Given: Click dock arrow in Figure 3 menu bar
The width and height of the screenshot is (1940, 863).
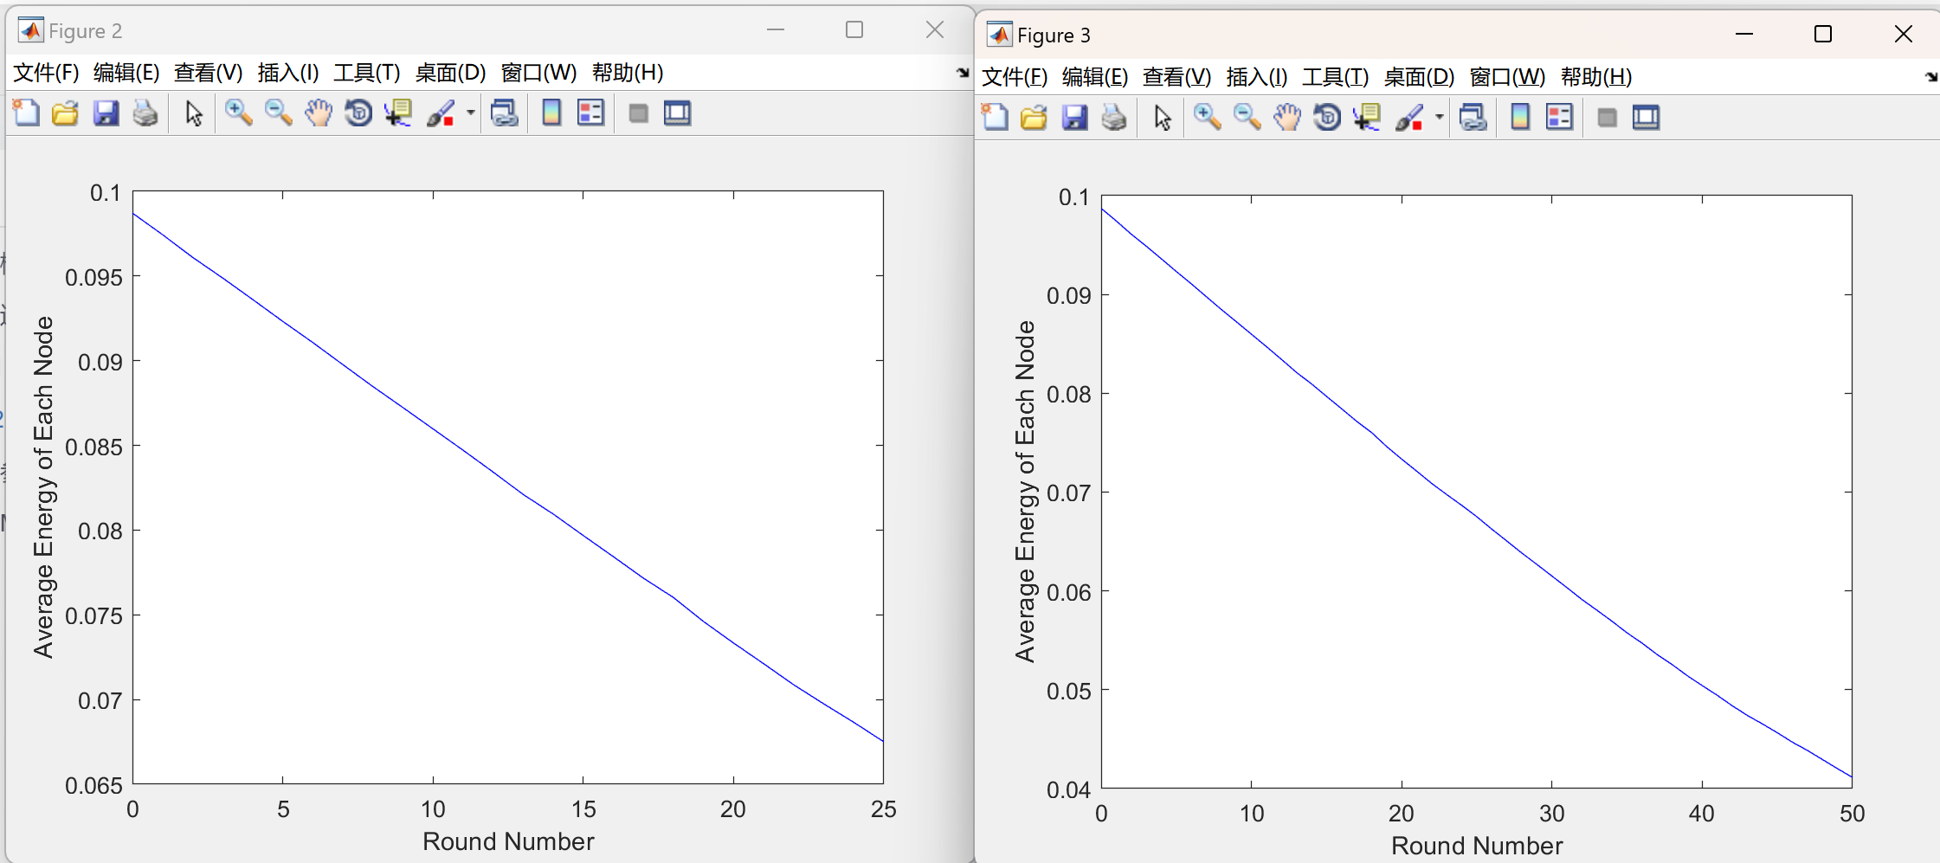Looking at the screenshot, I should 1931,77.
